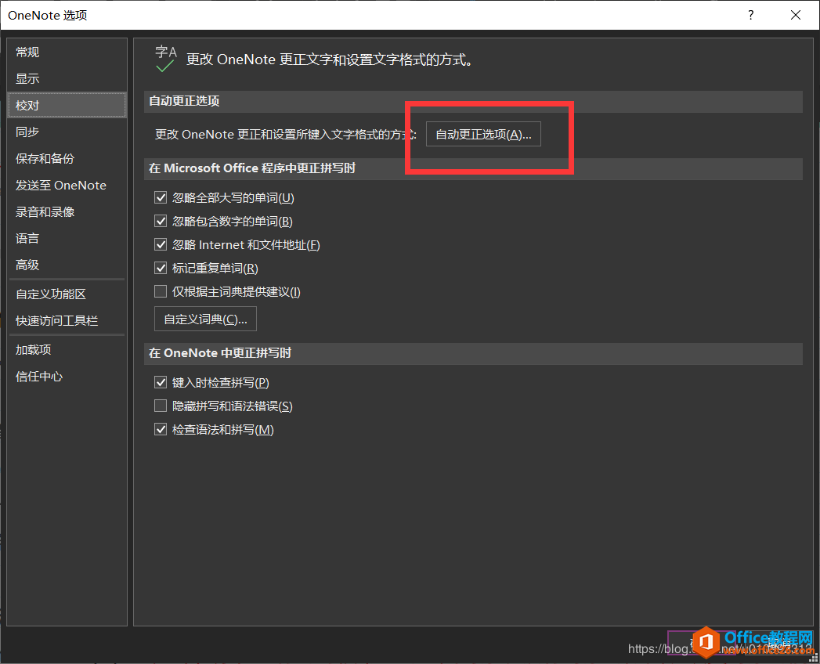Enable 仅根据主词典提供建议
Screen dimensions: 820x664
point(161,291)
